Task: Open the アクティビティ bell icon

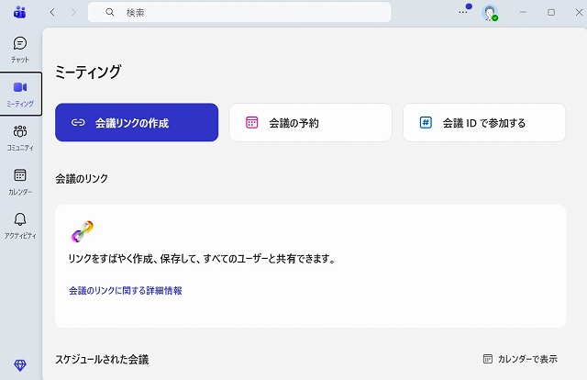Action: pyautogui.click(x=20, y=225)
